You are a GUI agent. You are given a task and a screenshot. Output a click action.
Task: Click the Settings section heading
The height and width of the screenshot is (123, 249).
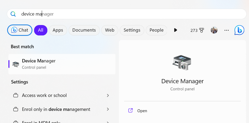[19, 82]
